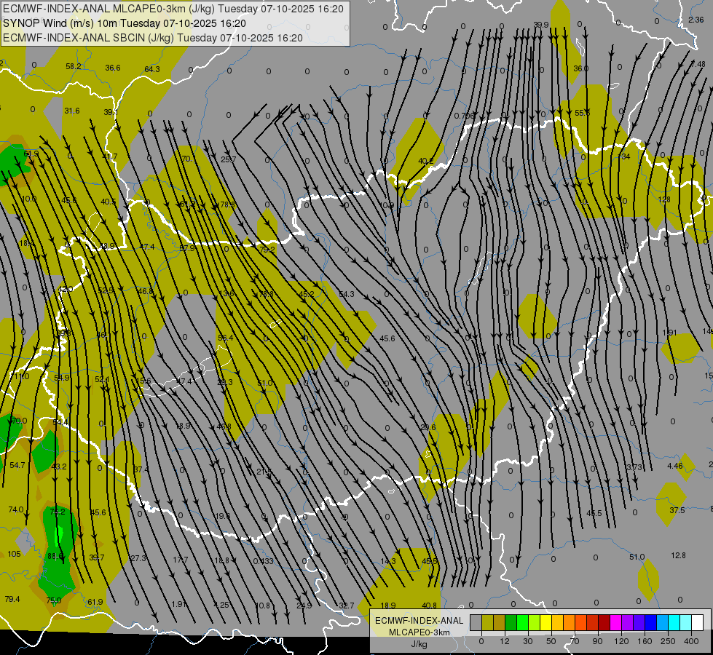Click the 0.433 data value label

click(264, 560)
